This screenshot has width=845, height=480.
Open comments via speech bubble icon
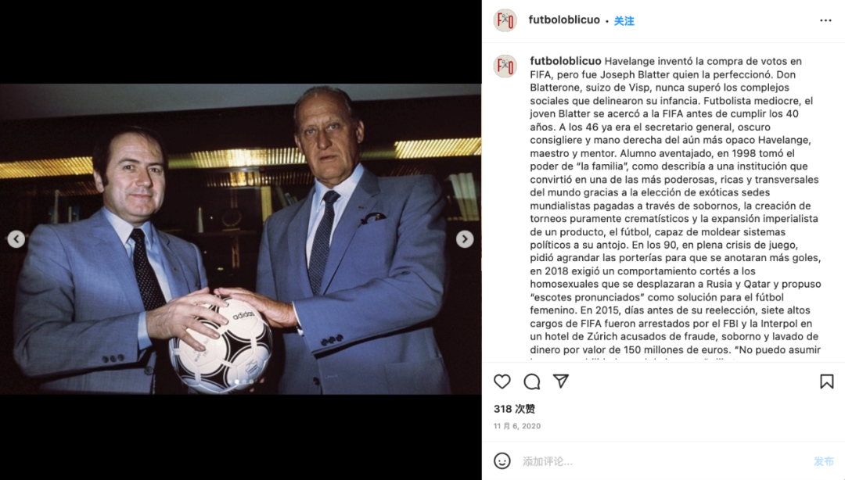point(531,381)
